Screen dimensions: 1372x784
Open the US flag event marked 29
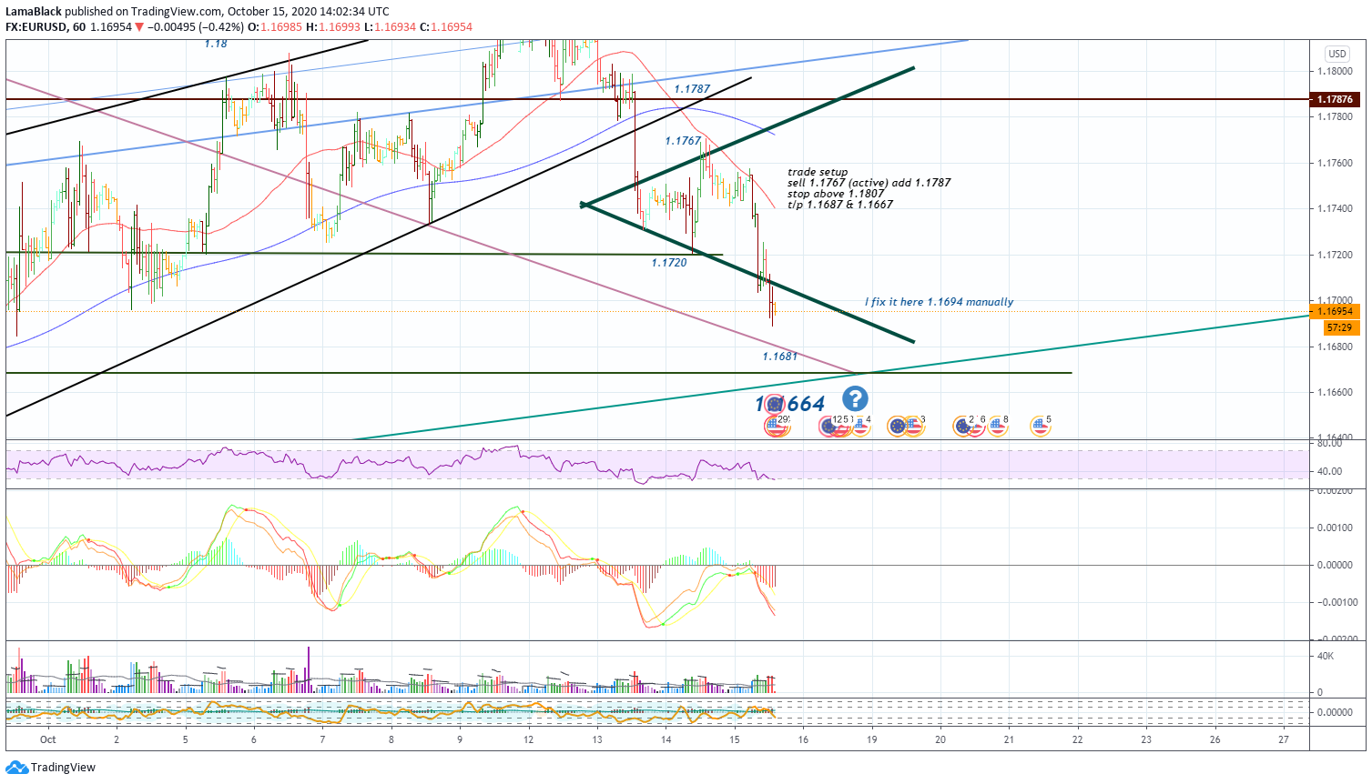click(777, 425)
